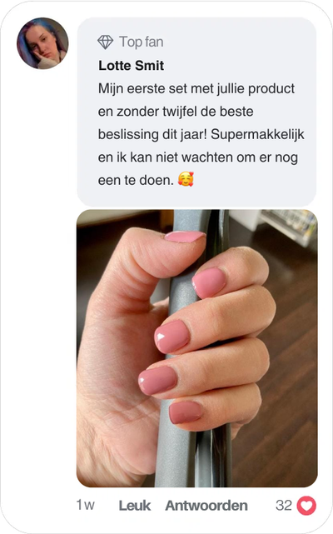Reply via the 'Antwoorden' button
Viewport: 333px width, 534px height.
click(206, 506)
